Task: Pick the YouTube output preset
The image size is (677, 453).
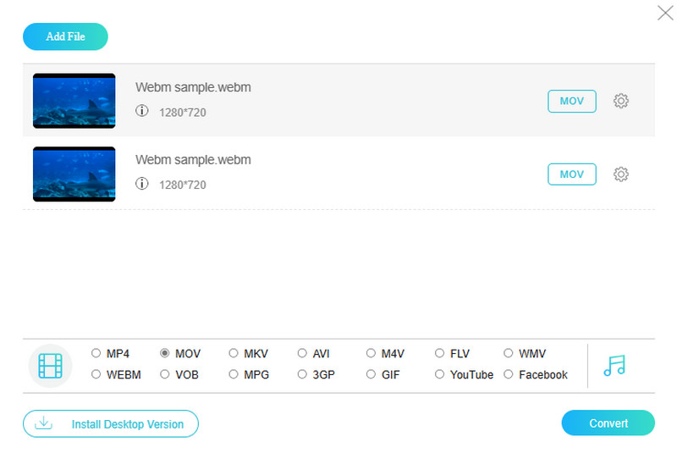Action: coord(440,374)
